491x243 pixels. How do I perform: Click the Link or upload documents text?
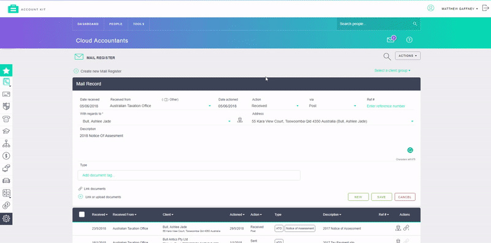103,197
